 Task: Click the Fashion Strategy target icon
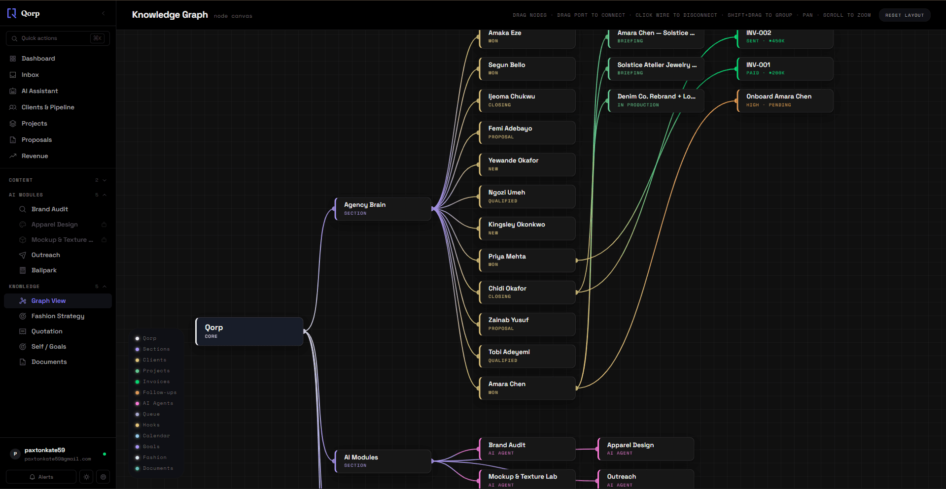click(x=23, y=316)
